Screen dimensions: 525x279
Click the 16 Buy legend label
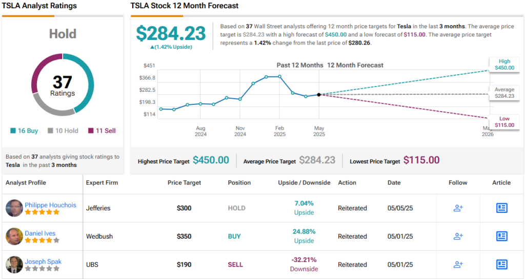click(28, 131)
